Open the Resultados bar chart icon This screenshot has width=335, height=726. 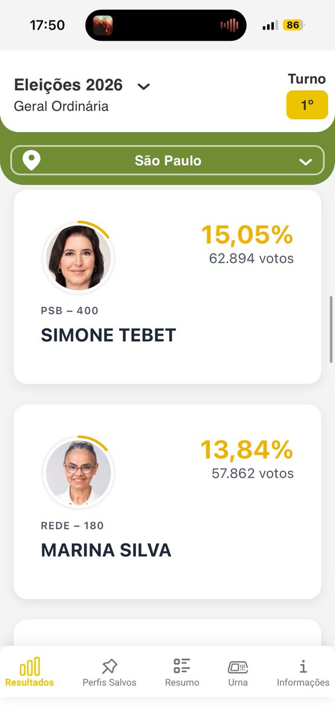[30, 666]
